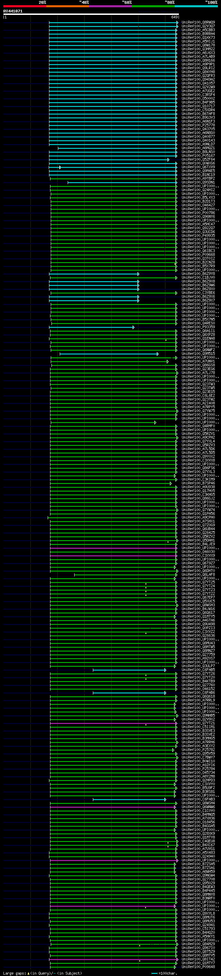Select hit label UniRef100_B6Z9Y8
Viewport: 221px width, 976px height.
pyautogui.click(x=198, y=274)
